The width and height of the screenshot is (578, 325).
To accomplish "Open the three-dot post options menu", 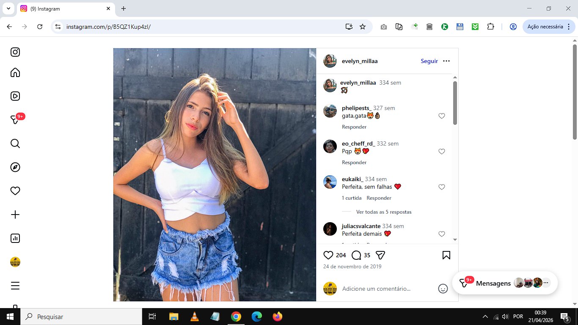I will coord(446,61).
